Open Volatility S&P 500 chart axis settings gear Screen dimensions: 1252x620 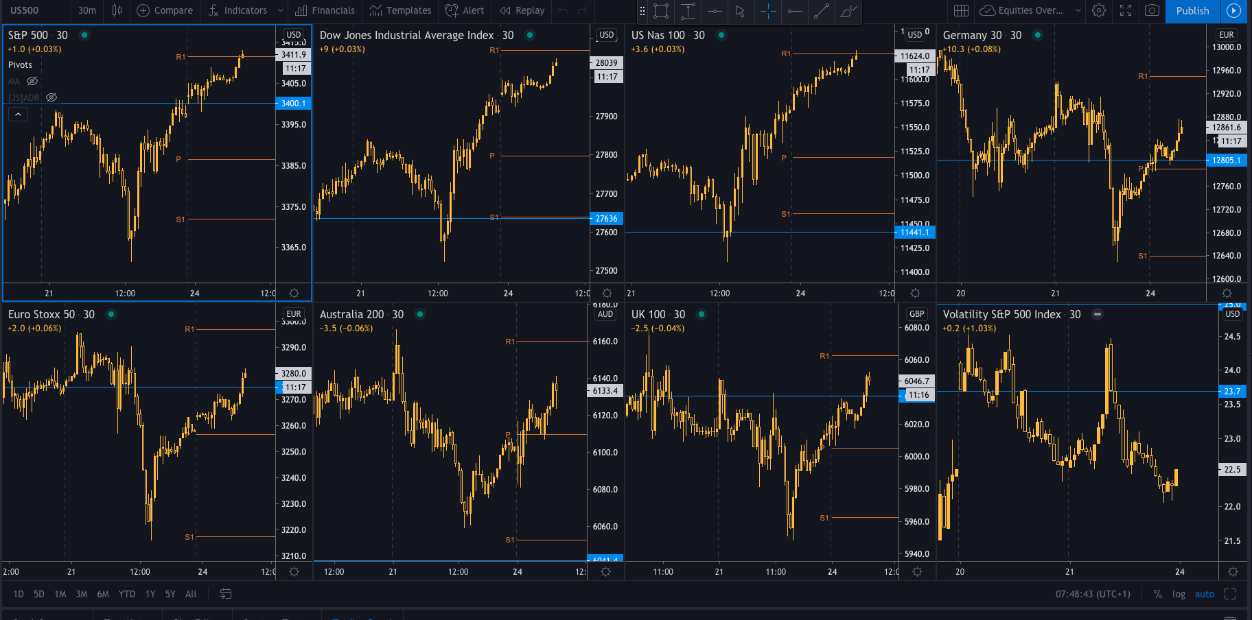pos(1233,571)
